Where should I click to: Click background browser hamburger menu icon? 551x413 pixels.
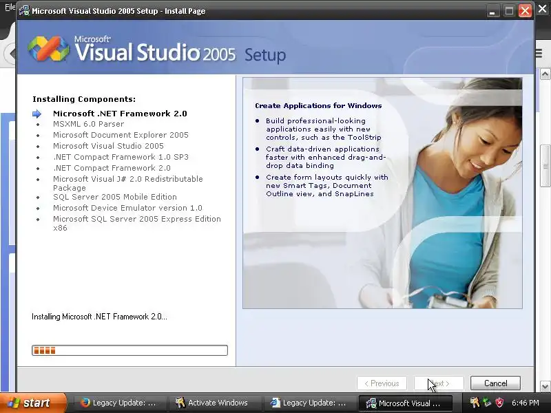[539, 54]
